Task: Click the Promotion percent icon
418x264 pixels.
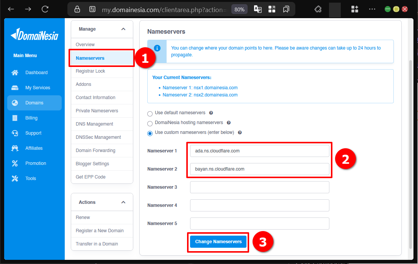Action: tap(15, 163)
